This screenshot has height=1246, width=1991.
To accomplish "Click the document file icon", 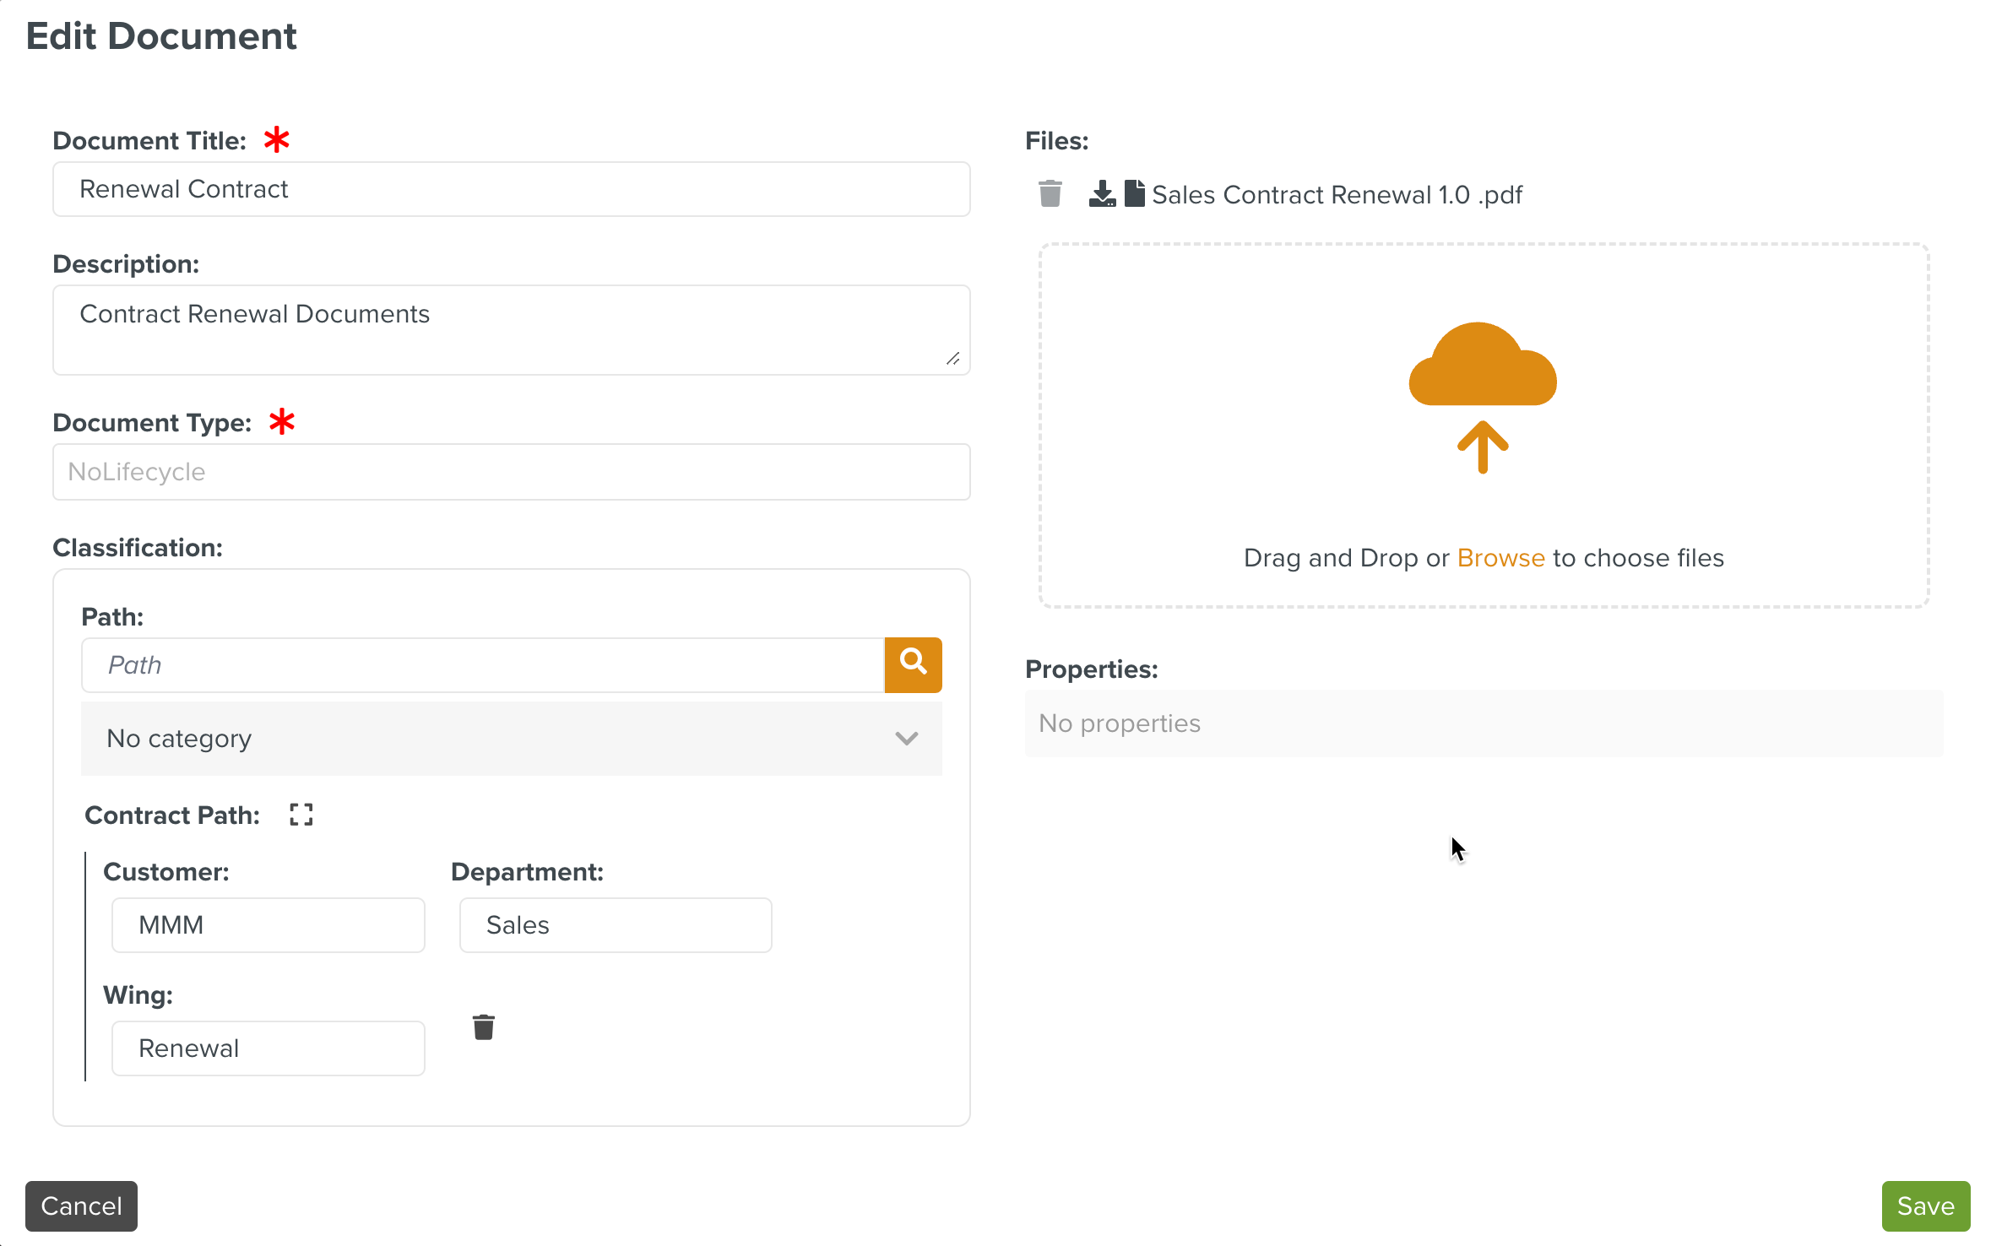I will (1135, 193).
